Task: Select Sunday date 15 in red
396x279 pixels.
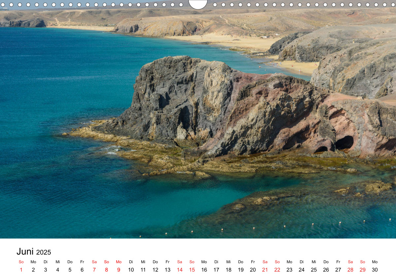Action: pos(192,270)
